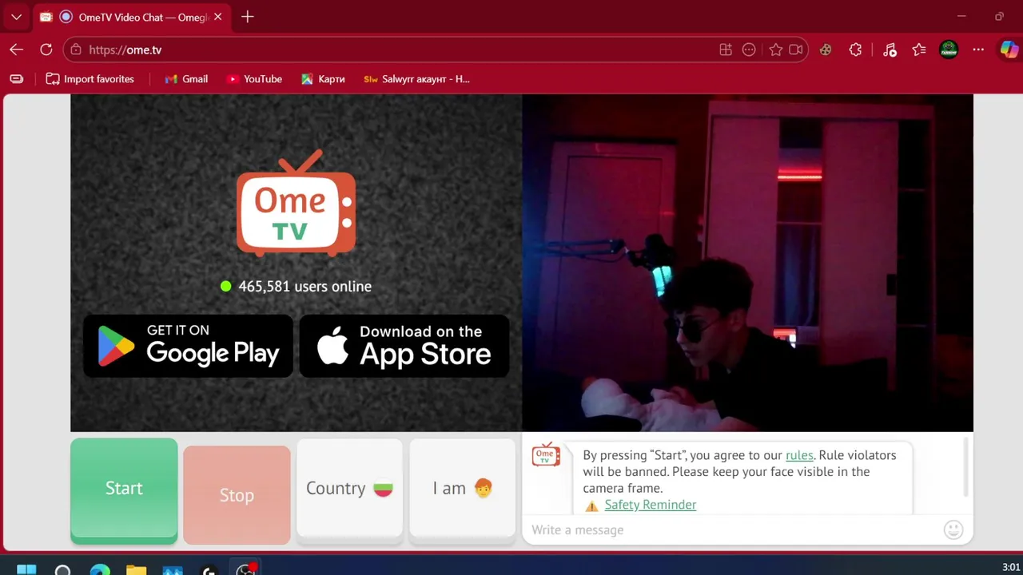Open the Extensions puzzle icon
1023x575 pixels.
856,50
